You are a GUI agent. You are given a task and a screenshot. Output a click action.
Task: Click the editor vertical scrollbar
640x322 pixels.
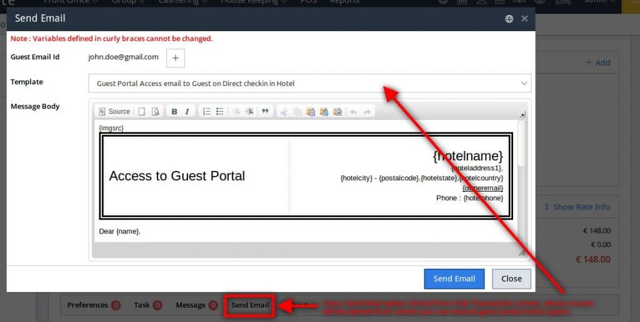point(522,144)
